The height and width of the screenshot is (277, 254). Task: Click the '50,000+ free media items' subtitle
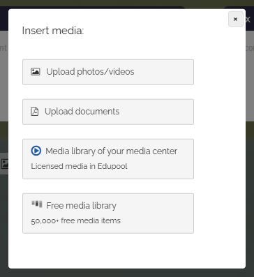click(x=76, y=220)
